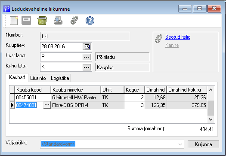Viewport: 226px width, 156px height.
Task: Click the Omahind kokku column header
Action: click(187, 90)
